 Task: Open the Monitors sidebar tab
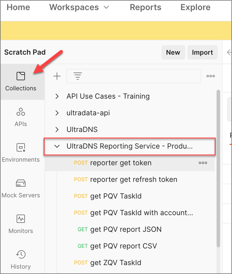(21, 224)
